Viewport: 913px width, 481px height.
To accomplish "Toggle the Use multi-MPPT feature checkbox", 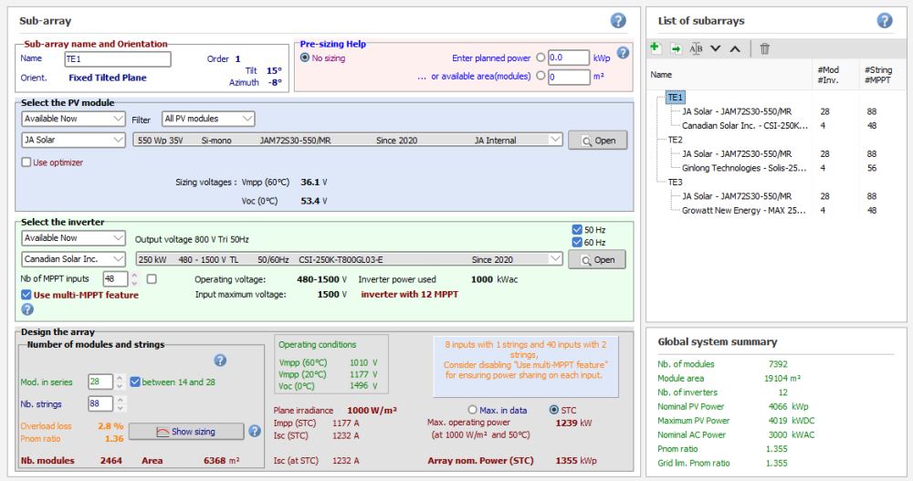I will coord(26,295).
